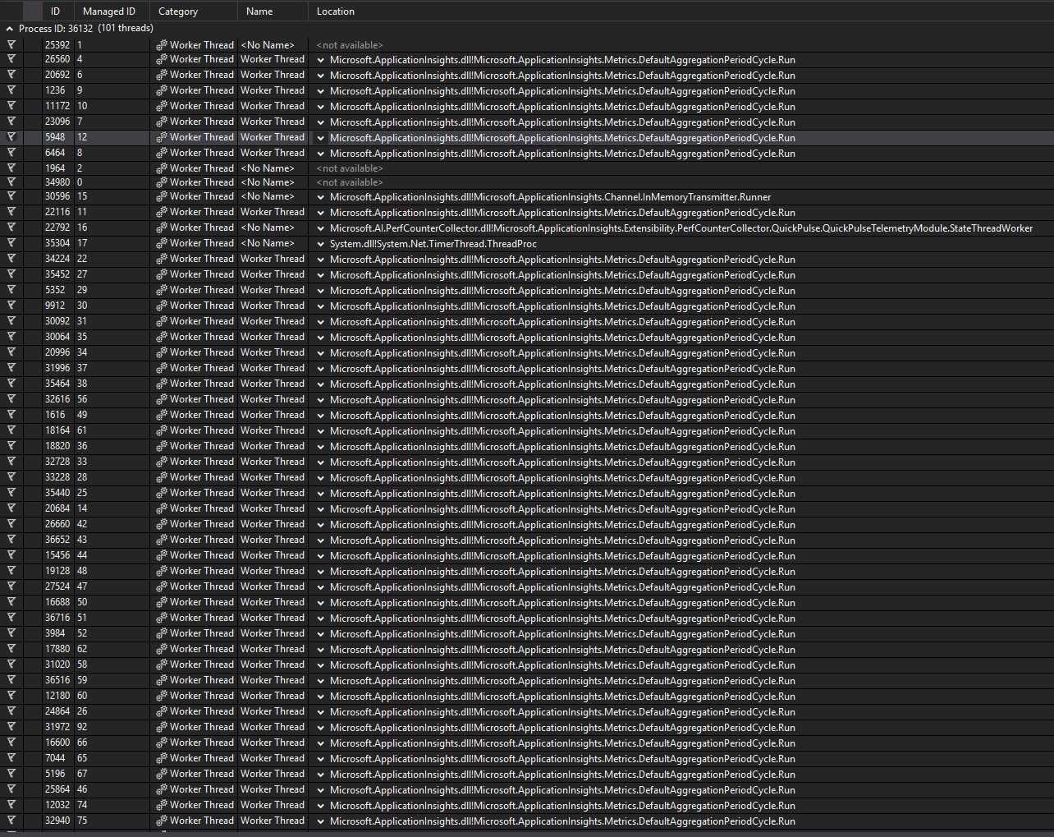Toggle the flag on thread 16600
Viewport: 1054px width, 837px height.
11,742
